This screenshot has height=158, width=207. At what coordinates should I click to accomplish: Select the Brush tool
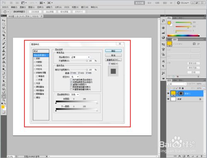click(4, 47)
